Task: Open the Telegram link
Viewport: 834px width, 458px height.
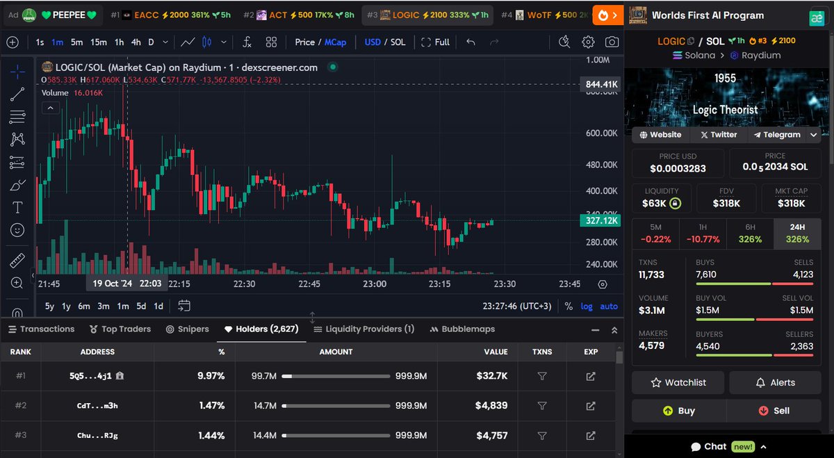Action: 777,135
